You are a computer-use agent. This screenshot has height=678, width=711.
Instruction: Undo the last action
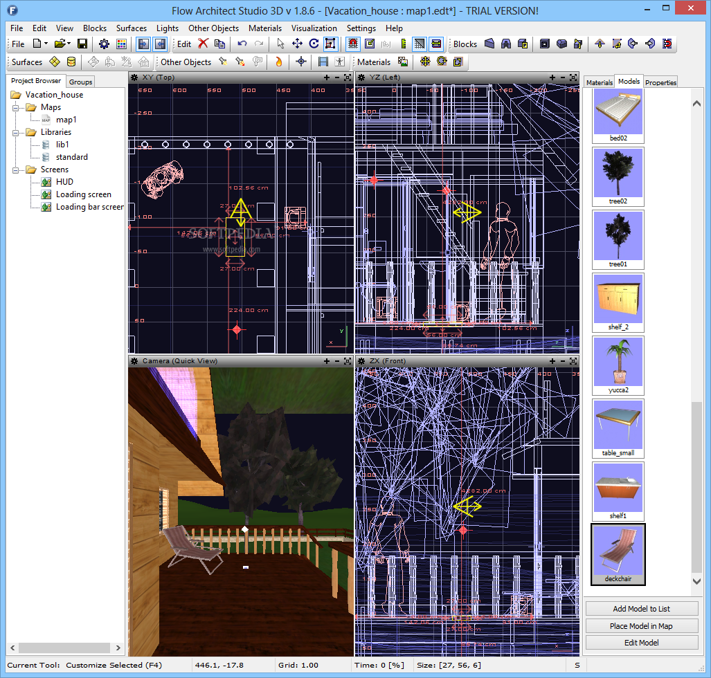pyautogui.click(x=242, y=44)
